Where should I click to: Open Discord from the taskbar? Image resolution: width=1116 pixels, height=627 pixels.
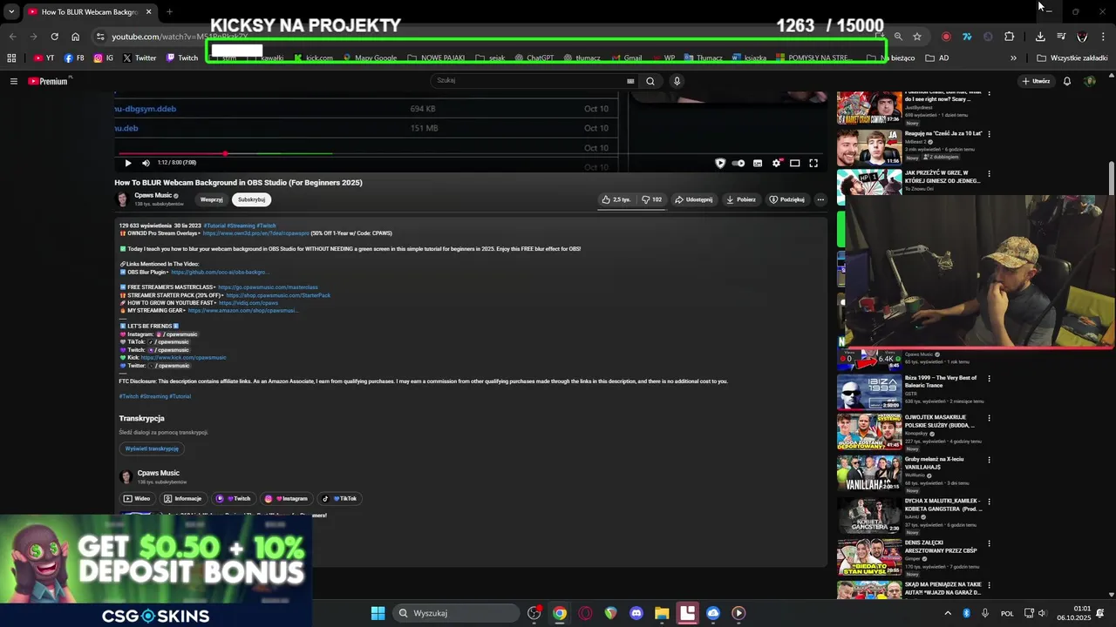pyautogui.click(x=636, y=613)
